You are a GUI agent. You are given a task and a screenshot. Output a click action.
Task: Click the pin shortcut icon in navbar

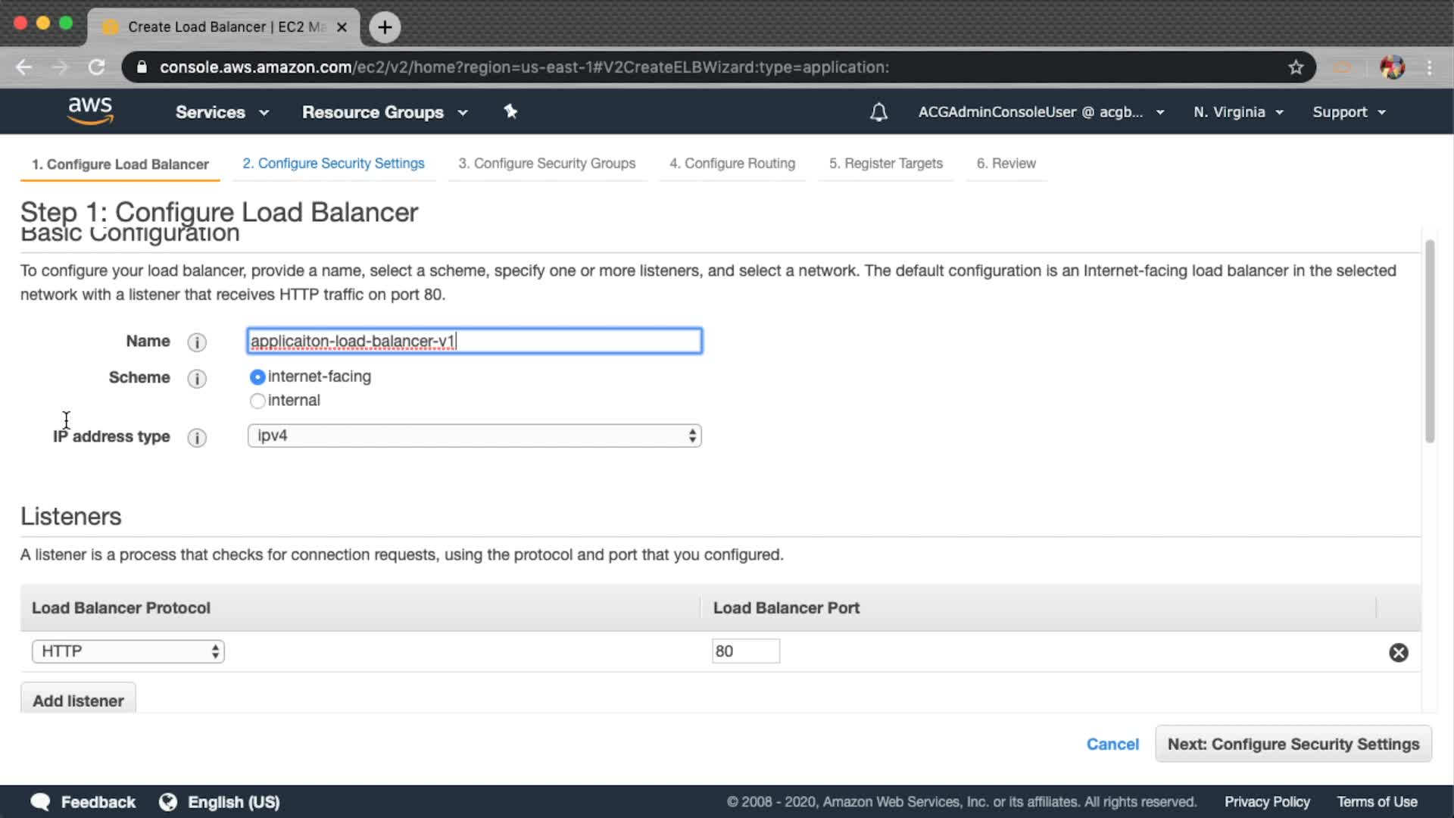[510, 112]
